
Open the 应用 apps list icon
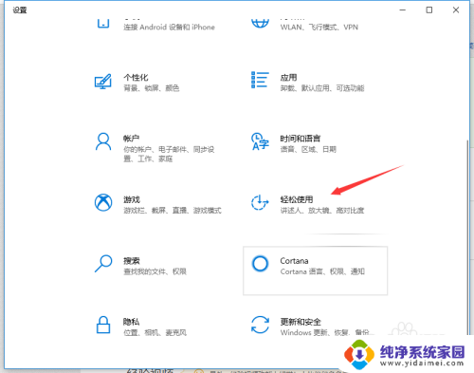[x=260, y=80]
